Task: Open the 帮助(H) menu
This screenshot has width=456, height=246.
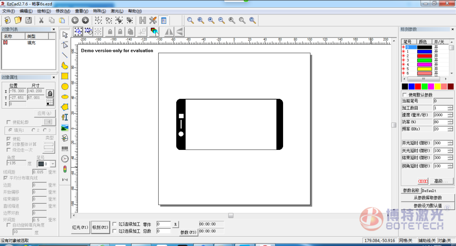Action: tap(135, 11)
